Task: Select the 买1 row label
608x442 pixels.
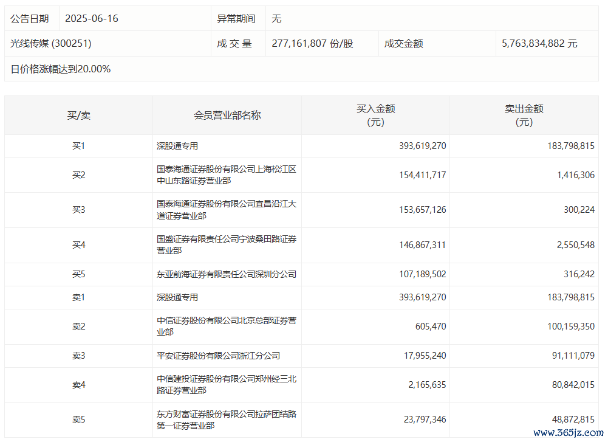Action: 79,146
